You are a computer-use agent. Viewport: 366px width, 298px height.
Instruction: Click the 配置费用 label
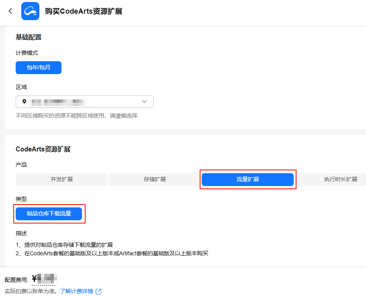(x=16, y=280)
